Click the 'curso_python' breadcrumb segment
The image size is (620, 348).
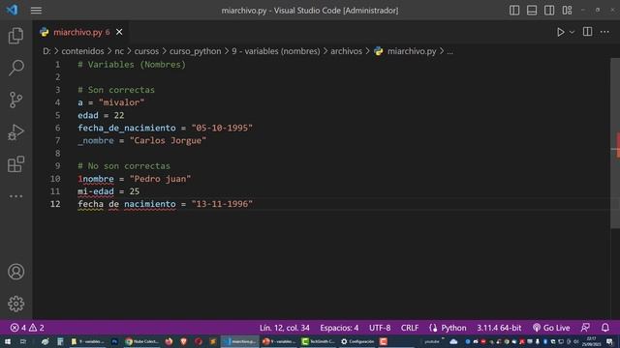196,51
